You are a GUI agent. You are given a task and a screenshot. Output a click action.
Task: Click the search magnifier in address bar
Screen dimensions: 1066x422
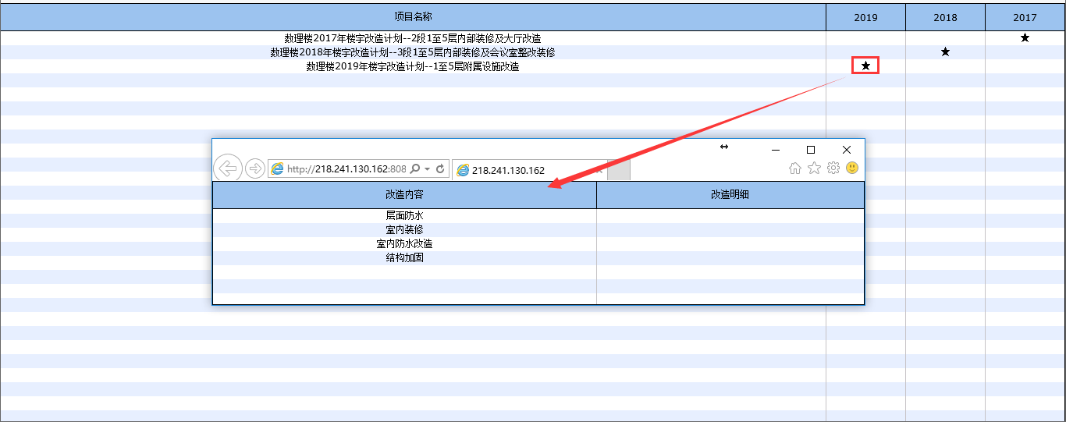tap(414, 169)
